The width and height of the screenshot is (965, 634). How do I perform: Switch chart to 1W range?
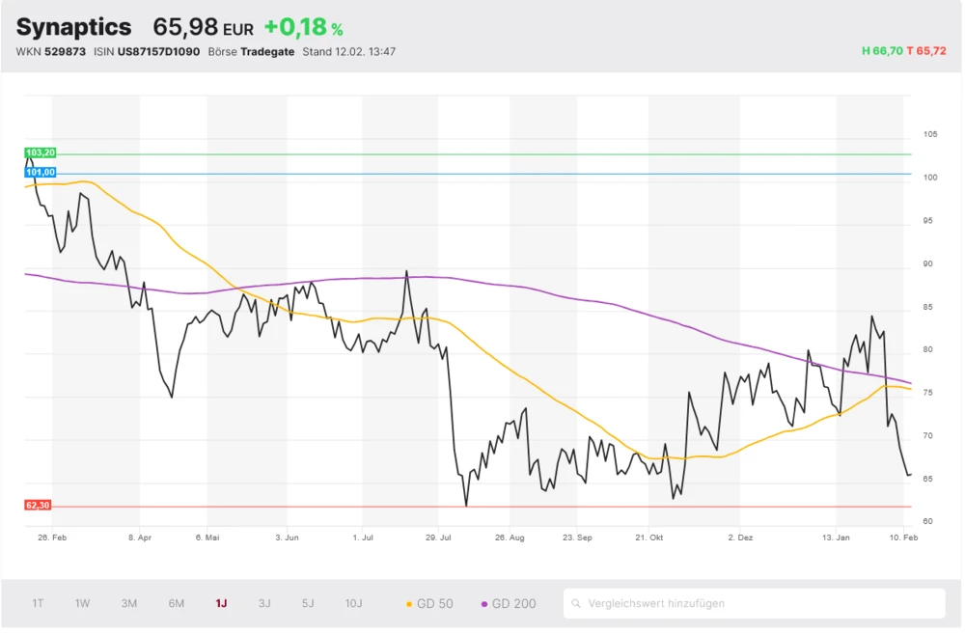coord(83,603)
